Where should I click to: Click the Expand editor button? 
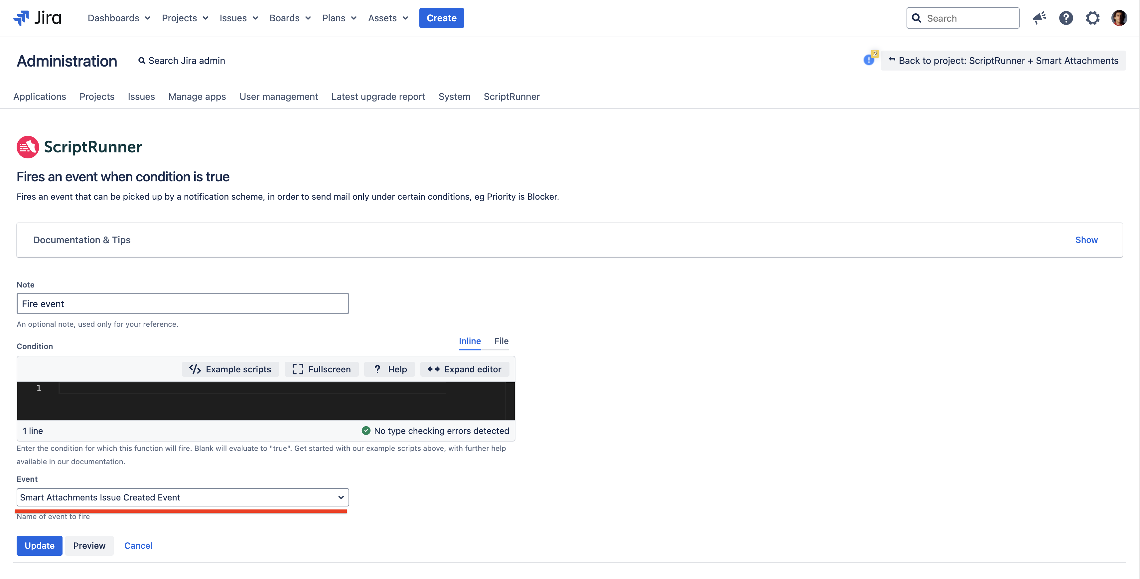pyautogui.click(x=464, y=369)
